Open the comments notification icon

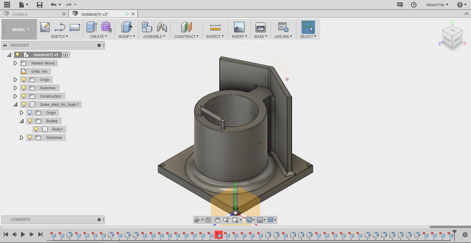click(x=400, y=5)
